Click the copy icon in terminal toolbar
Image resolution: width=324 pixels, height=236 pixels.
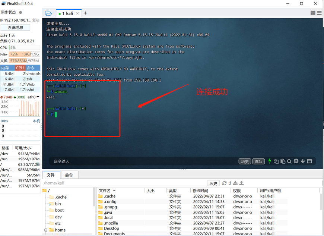[x=276, y=161]
